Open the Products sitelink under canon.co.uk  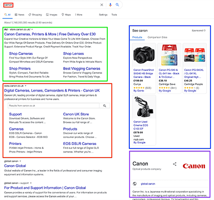click(70, 129)
